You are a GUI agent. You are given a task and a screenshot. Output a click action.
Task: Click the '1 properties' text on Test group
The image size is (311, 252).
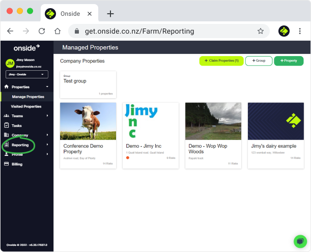click(106, 94)
